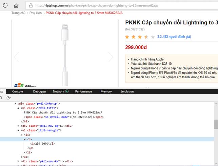Click the Network profiling play icon
The height and width of the screenshot is (166, 218).
click(67, 91)
